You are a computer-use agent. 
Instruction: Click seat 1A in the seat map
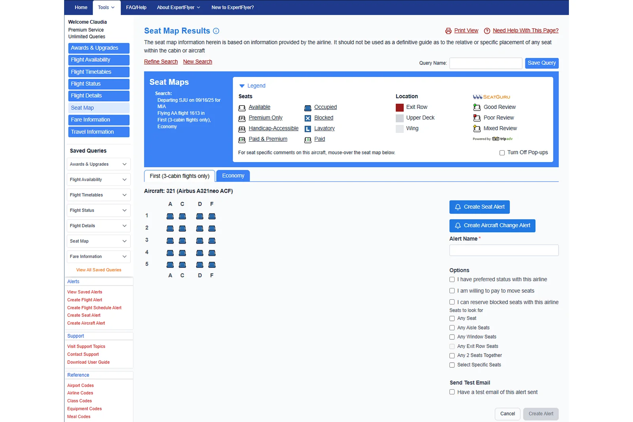point(170,216)
